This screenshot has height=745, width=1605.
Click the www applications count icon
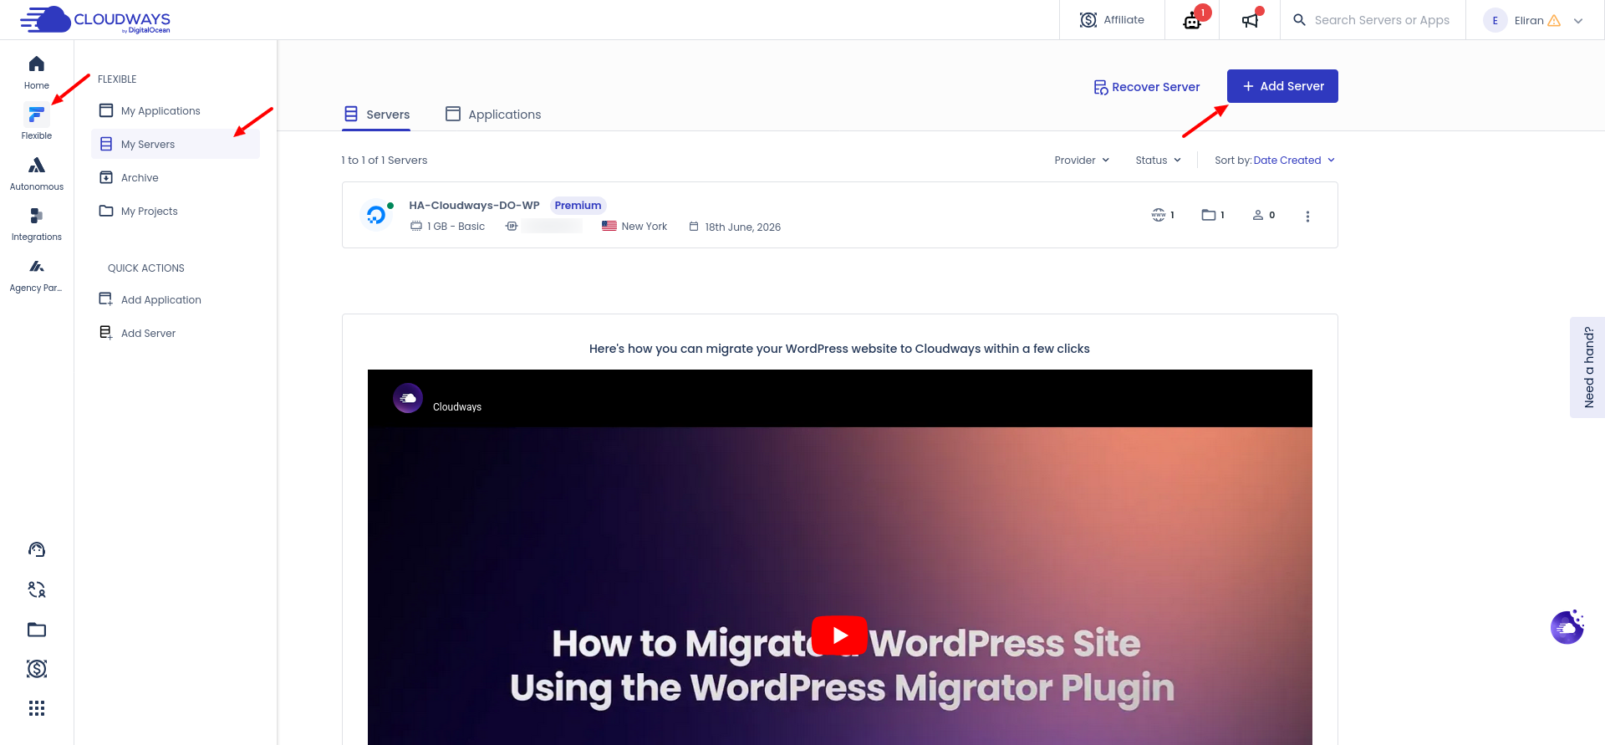tap(1159, 215)
